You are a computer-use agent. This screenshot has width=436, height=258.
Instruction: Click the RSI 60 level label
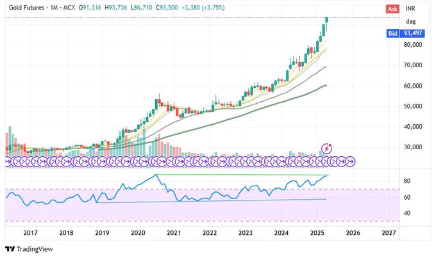(x=407, y=197)
